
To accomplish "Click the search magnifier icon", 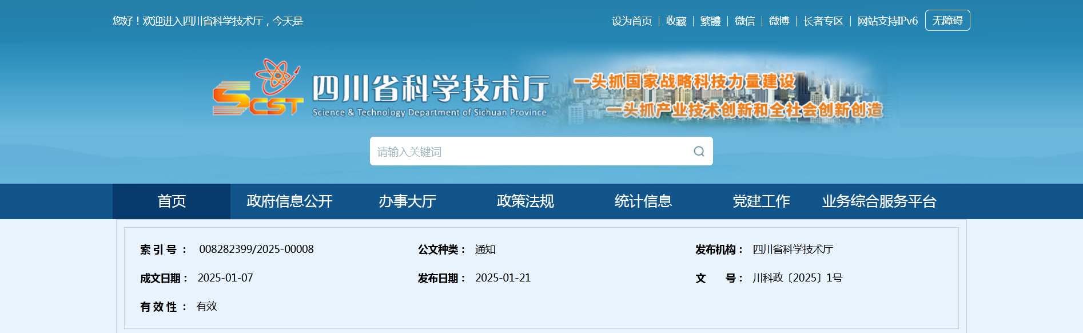I will point(699,152).
